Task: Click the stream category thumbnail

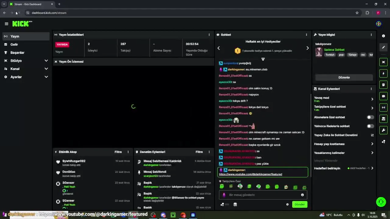Action: coord(319,52)
